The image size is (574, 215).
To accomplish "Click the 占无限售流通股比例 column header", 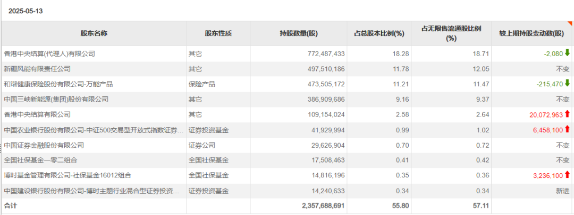I will point(451,33).
